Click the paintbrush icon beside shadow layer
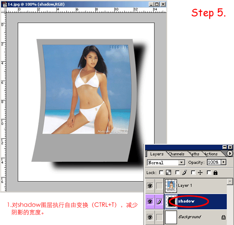 (159, 202)
